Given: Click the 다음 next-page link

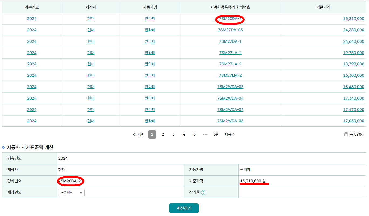Looking at the screenshot, I should coord(230,134).
